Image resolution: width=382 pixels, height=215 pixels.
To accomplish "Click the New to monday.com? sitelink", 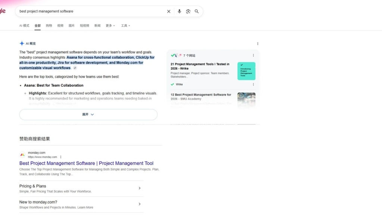I will pyautogui.click(x=38, y=202).
